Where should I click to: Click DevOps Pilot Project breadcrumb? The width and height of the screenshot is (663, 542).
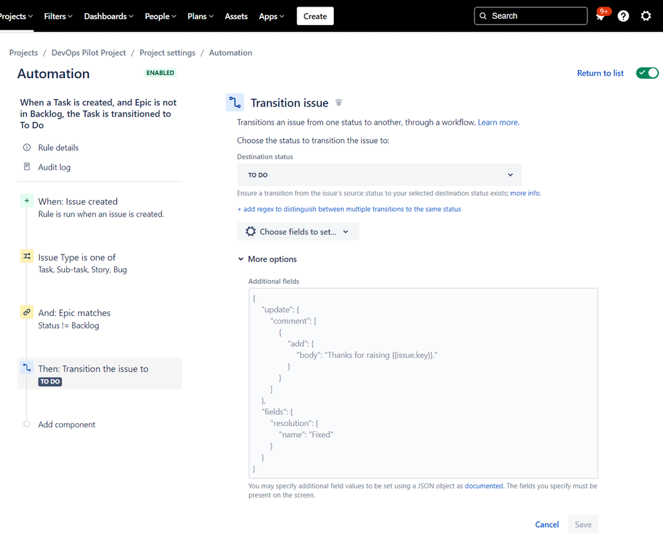[89, 53]
